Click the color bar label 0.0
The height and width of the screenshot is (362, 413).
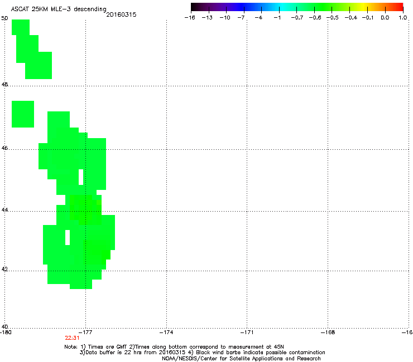click(x=385, y=18)
